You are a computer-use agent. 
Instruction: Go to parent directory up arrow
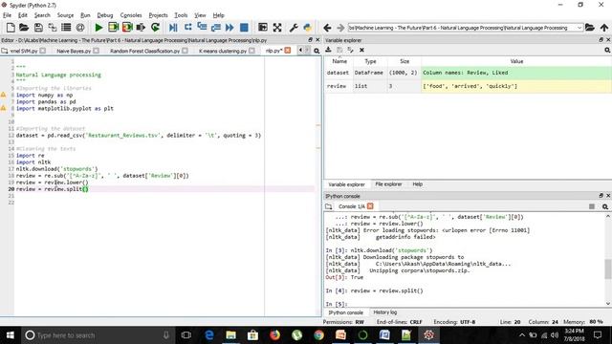(604, 28)
